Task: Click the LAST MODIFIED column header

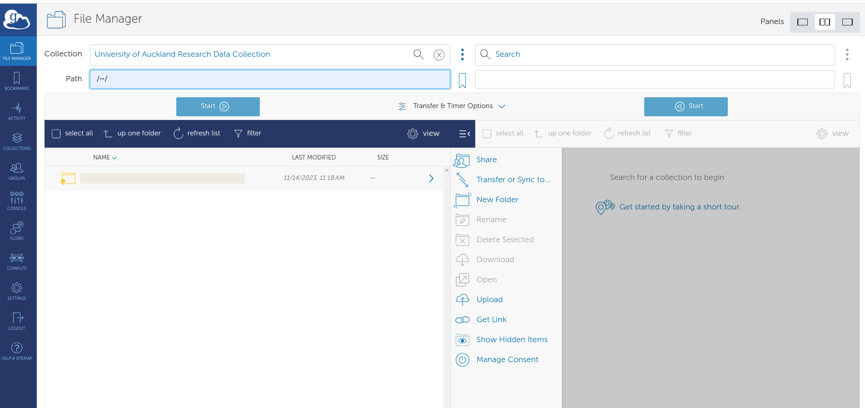Action: [314, 157]
